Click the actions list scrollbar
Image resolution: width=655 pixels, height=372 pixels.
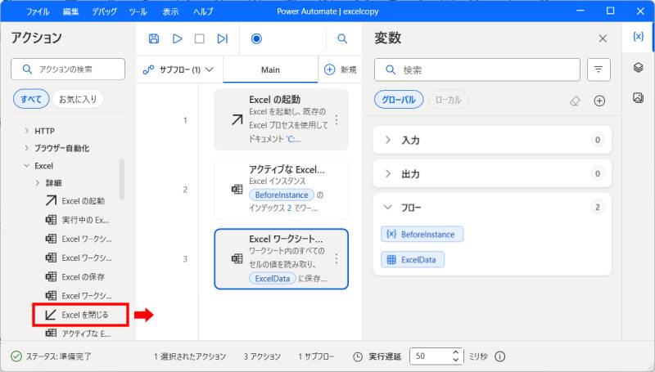click(121, 179)
